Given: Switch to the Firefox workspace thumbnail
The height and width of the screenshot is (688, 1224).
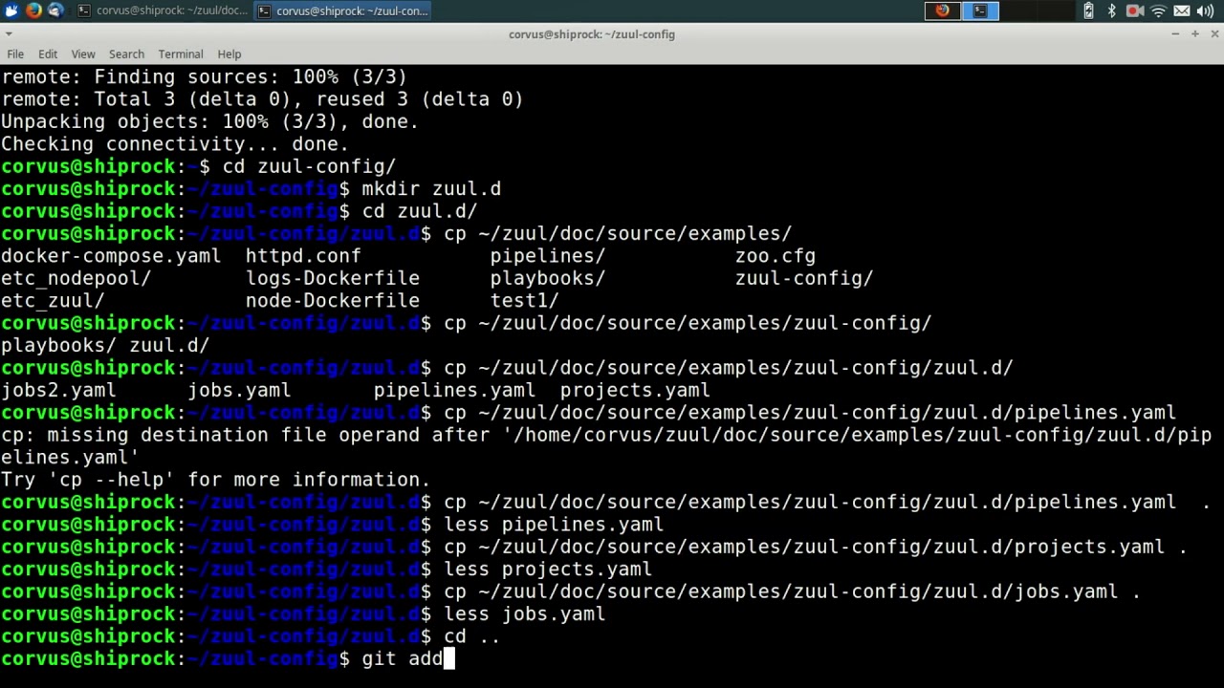Looking at the screenshot, I should 943,11.
